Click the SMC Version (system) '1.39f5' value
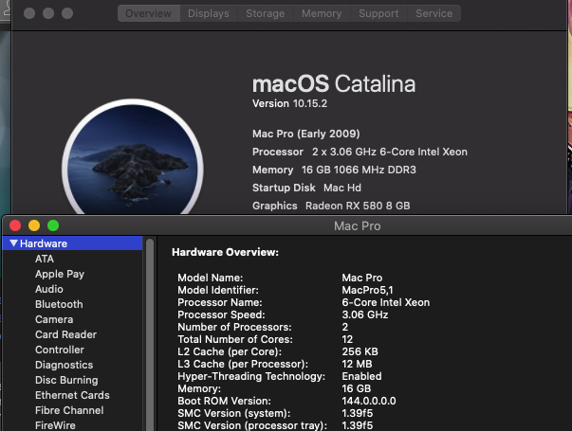Viewport: 572px width, 431px height. [357, 413]
